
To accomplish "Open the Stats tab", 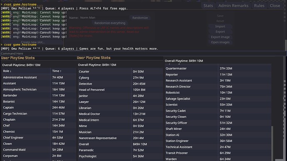I will pos(208,6).
